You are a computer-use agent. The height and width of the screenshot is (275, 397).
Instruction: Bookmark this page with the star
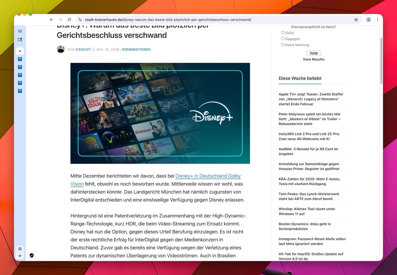point(356,20)
